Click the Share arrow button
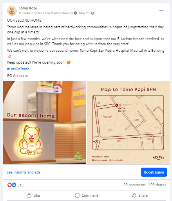This screenshot has height=201, width=172. coord(139,196)
